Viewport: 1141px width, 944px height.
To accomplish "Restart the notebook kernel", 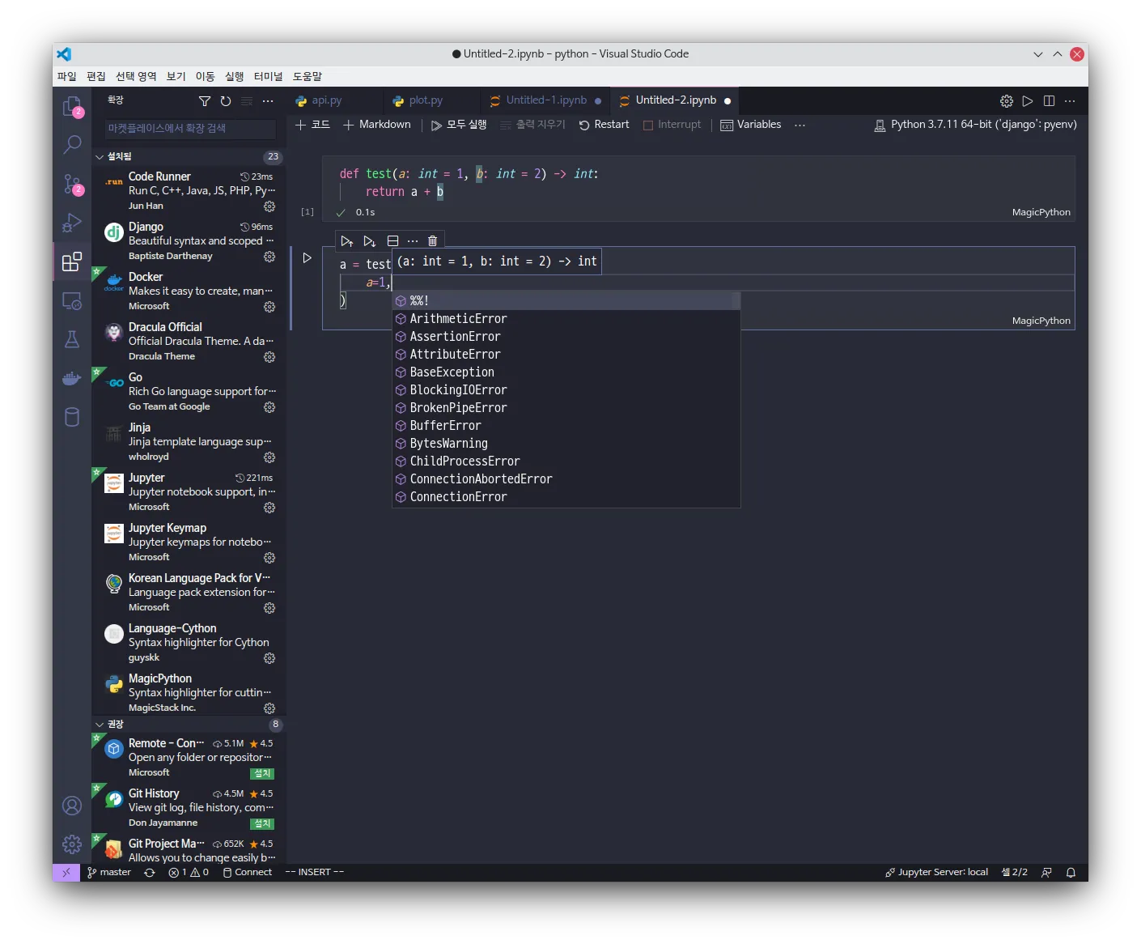I will [604, 125].
